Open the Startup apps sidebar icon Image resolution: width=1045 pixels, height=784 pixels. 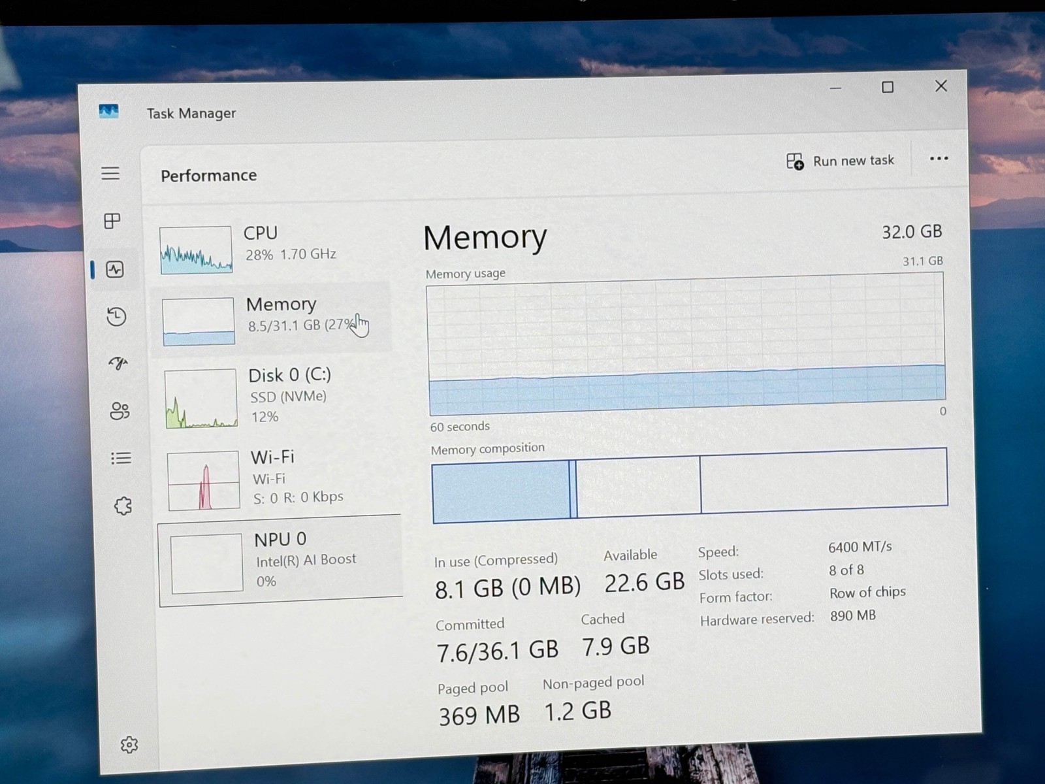point(118,363)
